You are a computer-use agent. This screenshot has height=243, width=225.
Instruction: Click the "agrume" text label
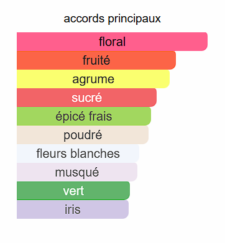pos(93,80)
